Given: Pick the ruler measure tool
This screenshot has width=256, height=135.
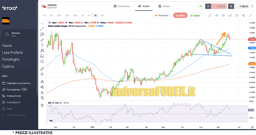Looking at the screenshot, I should tap(42, 69).
